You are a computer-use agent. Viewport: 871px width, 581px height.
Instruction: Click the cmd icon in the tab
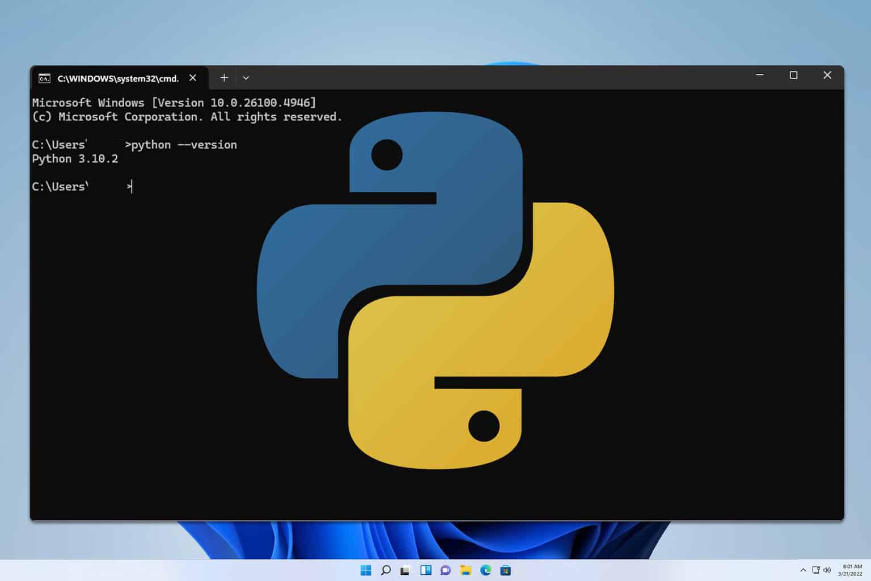click(44, 78)
